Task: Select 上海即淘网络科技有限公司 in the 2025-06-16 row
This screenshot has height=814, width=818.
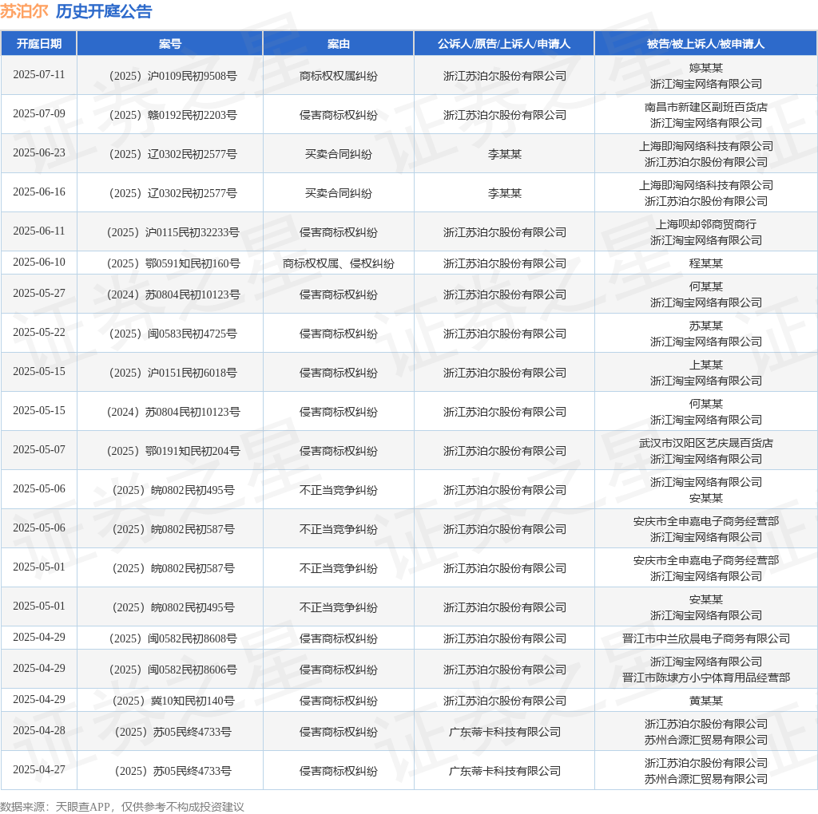Action: (706, 185)
